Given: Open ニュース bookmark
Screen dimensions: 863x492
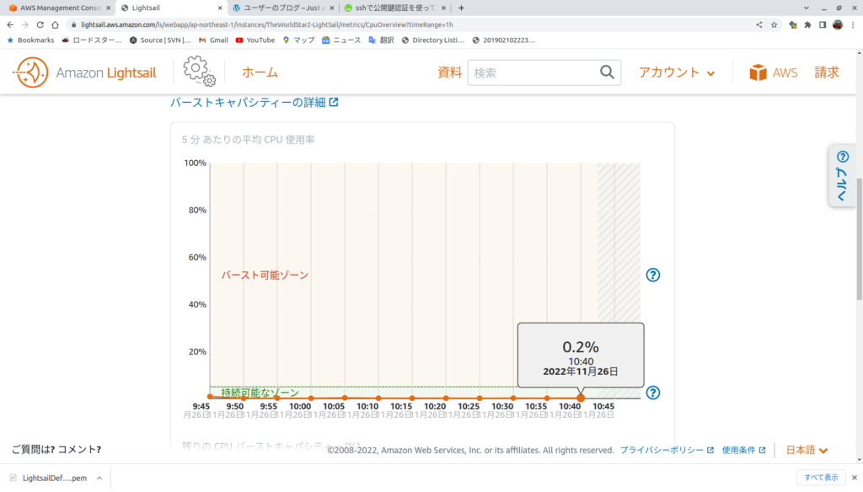Looking at the screenshot, I should [x=341, y=40].
